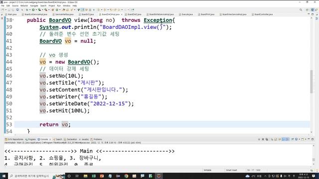
Task: Open the Debug configurations dropdown arrow
Action: tap(30, 10)
